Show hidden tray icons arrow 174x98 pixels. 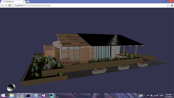[145, 96]
